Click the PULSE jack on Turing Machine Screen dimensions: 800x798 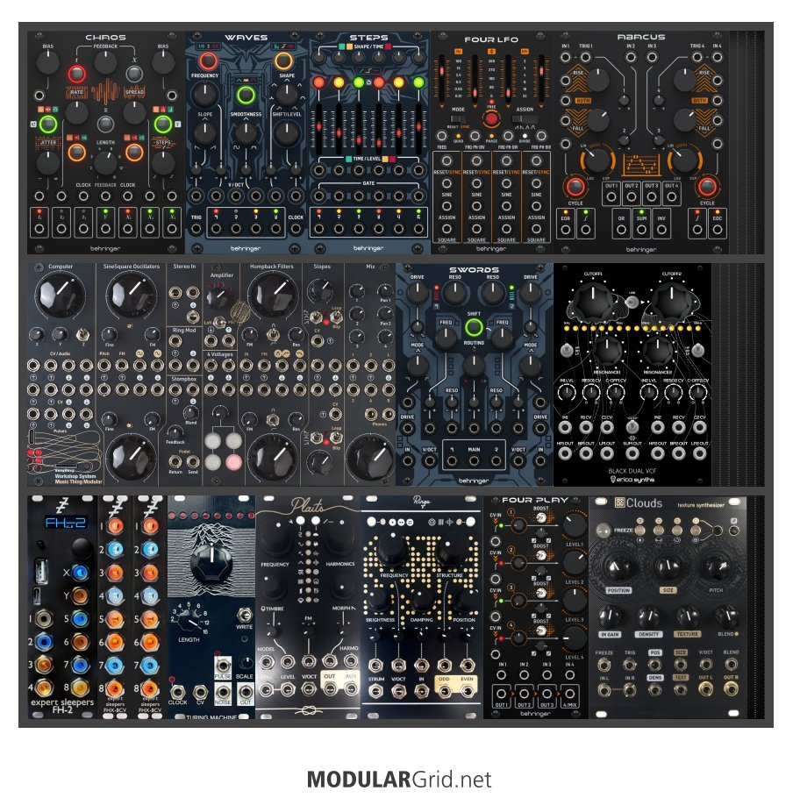223,665
